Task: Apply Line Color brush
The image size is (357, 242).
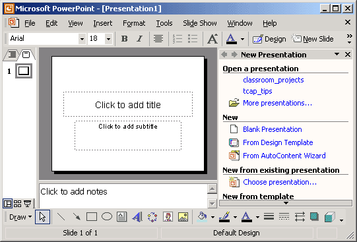Action: [224, 217]
